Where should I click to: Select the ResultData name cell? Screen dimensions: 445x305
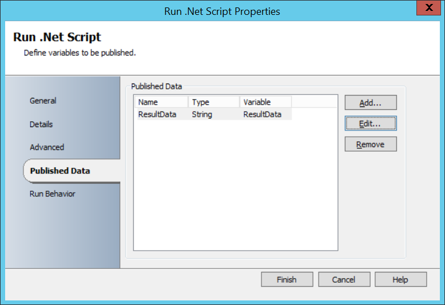[157, 114]
